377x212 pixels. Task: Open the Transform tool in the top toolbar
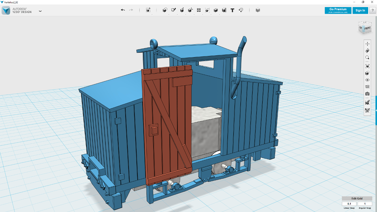[148, 10]
